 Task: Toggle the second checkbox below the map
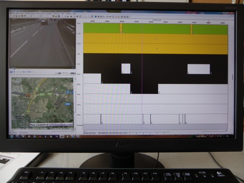pyautogui.click(x=20, y=132)
